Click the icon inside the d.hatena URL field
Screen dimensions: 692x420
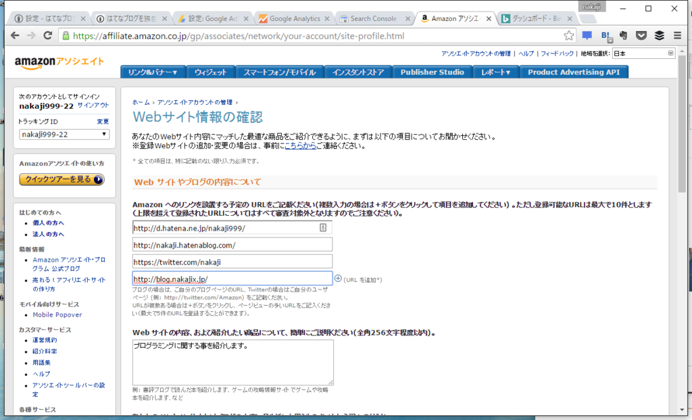click(323, 227)
